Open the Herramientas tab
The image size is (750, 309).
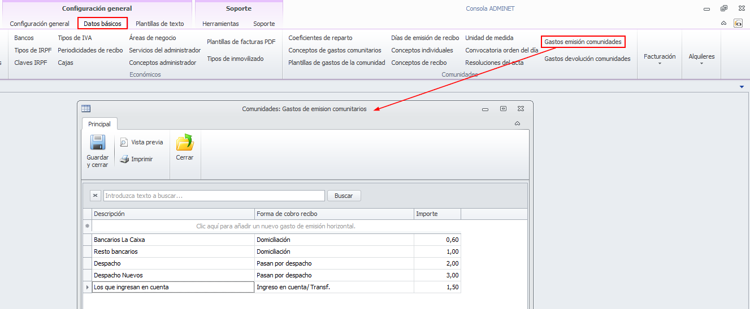220,24
